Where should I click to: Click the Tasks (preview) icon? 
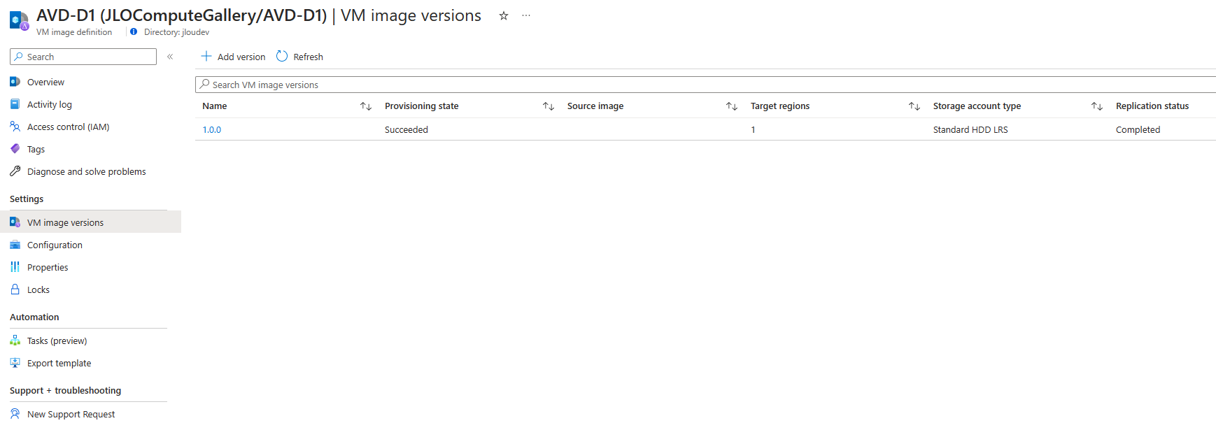[x=15, y=340]
